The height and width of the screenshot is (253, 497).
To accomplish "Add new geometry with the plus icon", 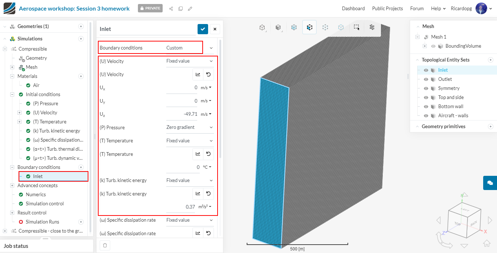I will [x=81, y=26].
